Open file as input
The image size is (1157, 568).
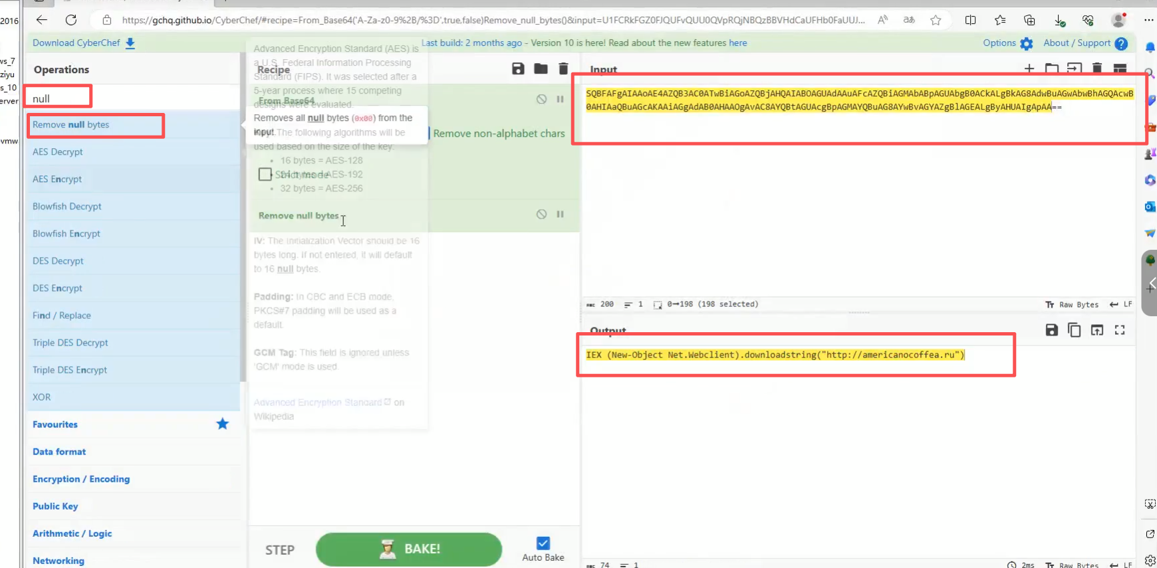tap(1074, 68)
